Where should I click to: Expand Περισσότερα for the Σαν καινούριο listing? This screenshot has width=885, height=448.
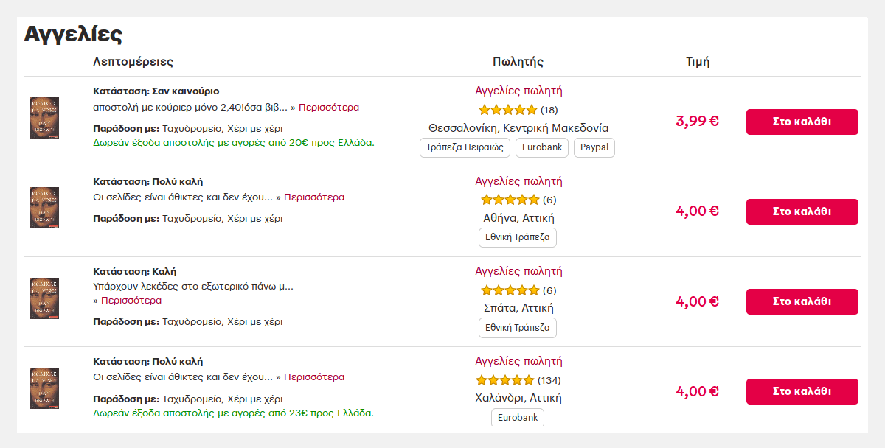329,108
